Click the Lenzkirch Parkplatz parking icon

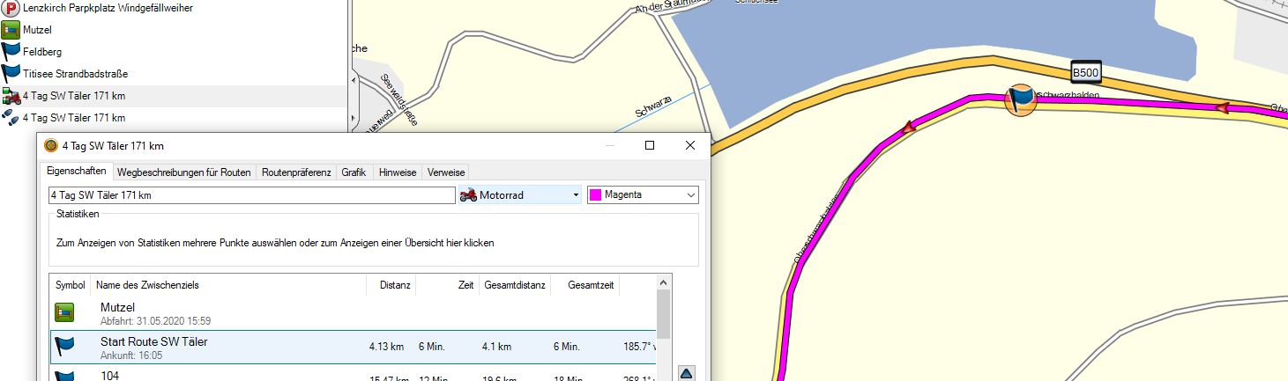point(11,8)
